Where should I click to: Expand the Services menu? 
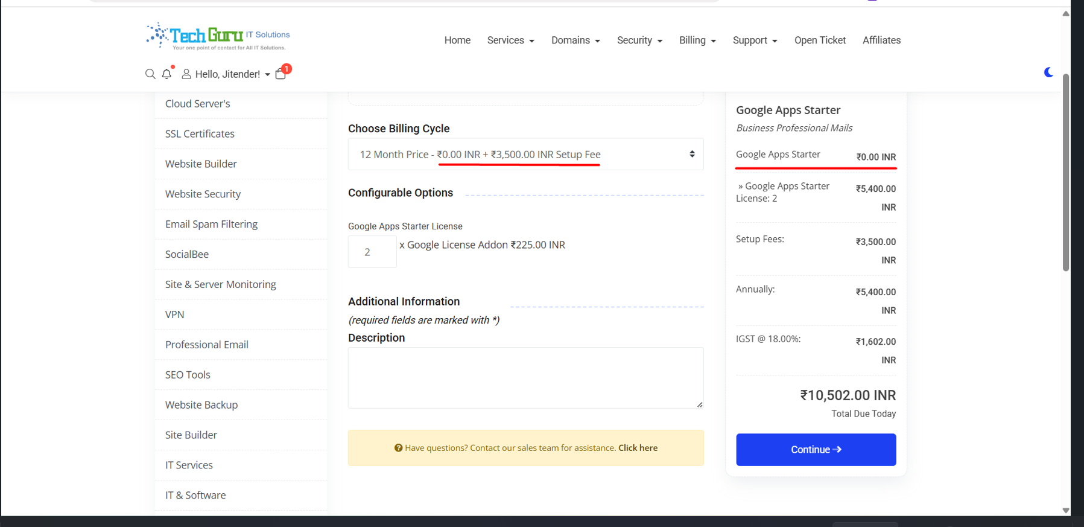click(x=510, y=40)
